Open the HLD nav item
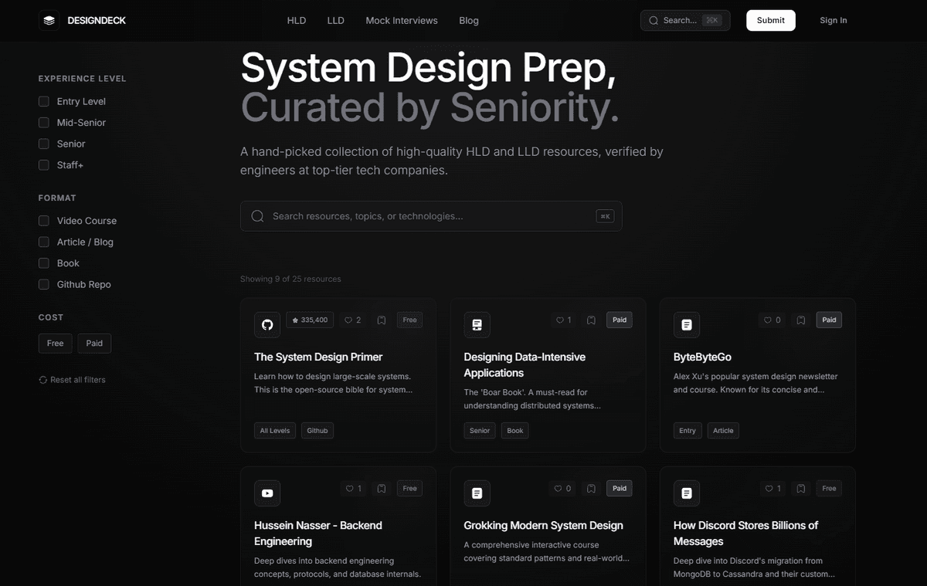This screenshot has height=586, width=927. tap(297, 21)
